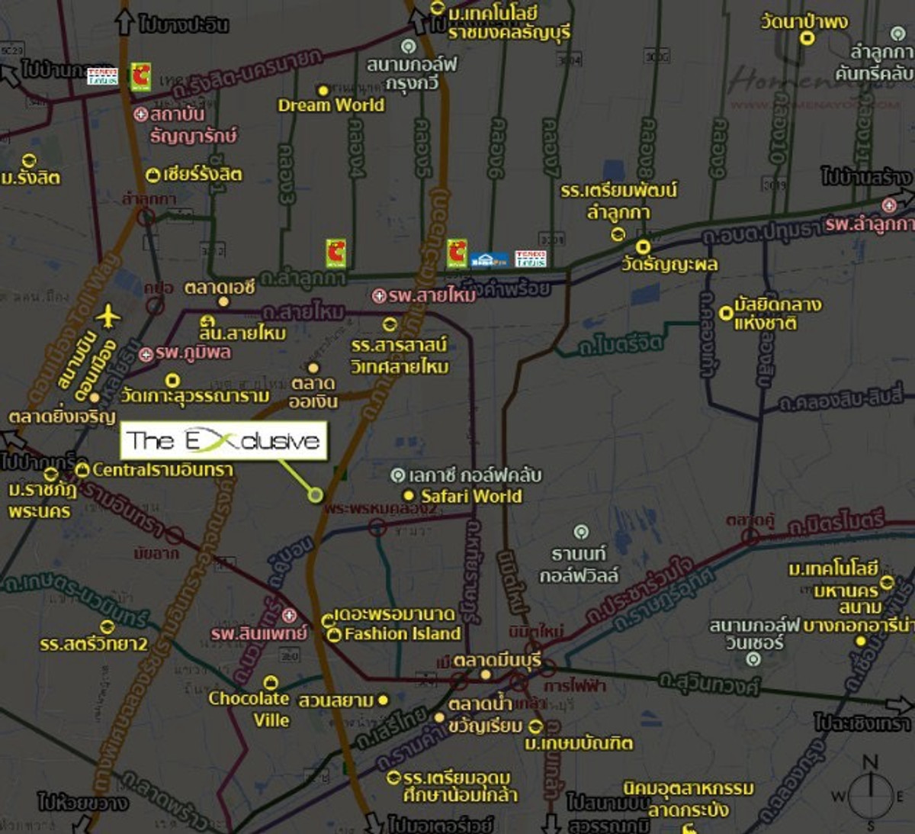Select the Fashion Island label

[402, 633]
